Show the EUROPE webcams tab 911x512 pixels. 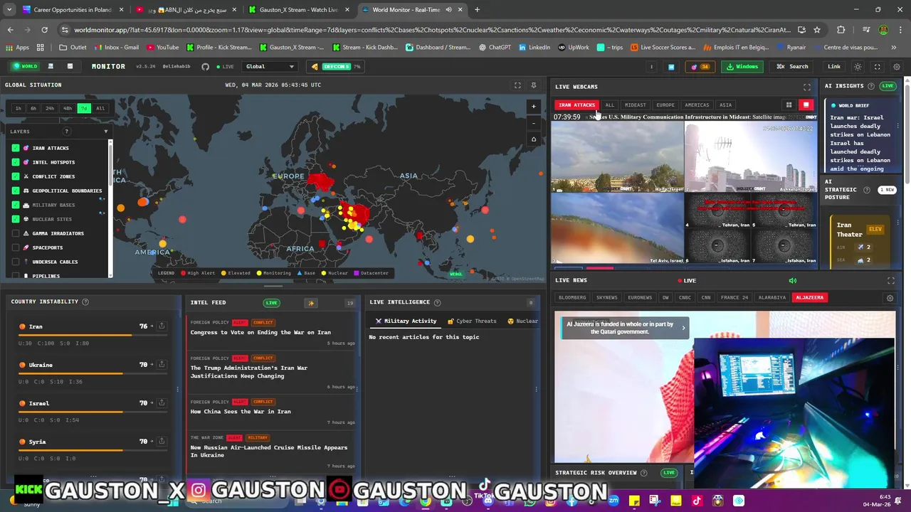[665, 105]
